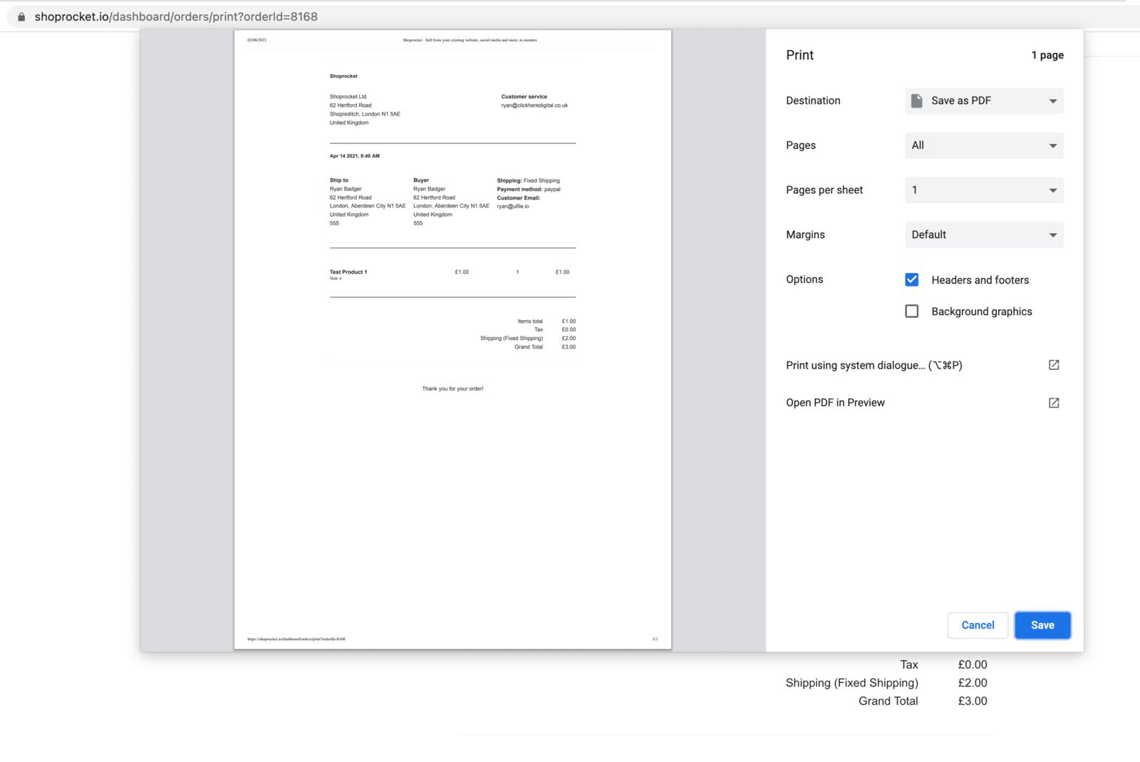Click external link icon for system dialogue
The height and width of the screenshot is (762, 1140).
tap(1054, 365)
